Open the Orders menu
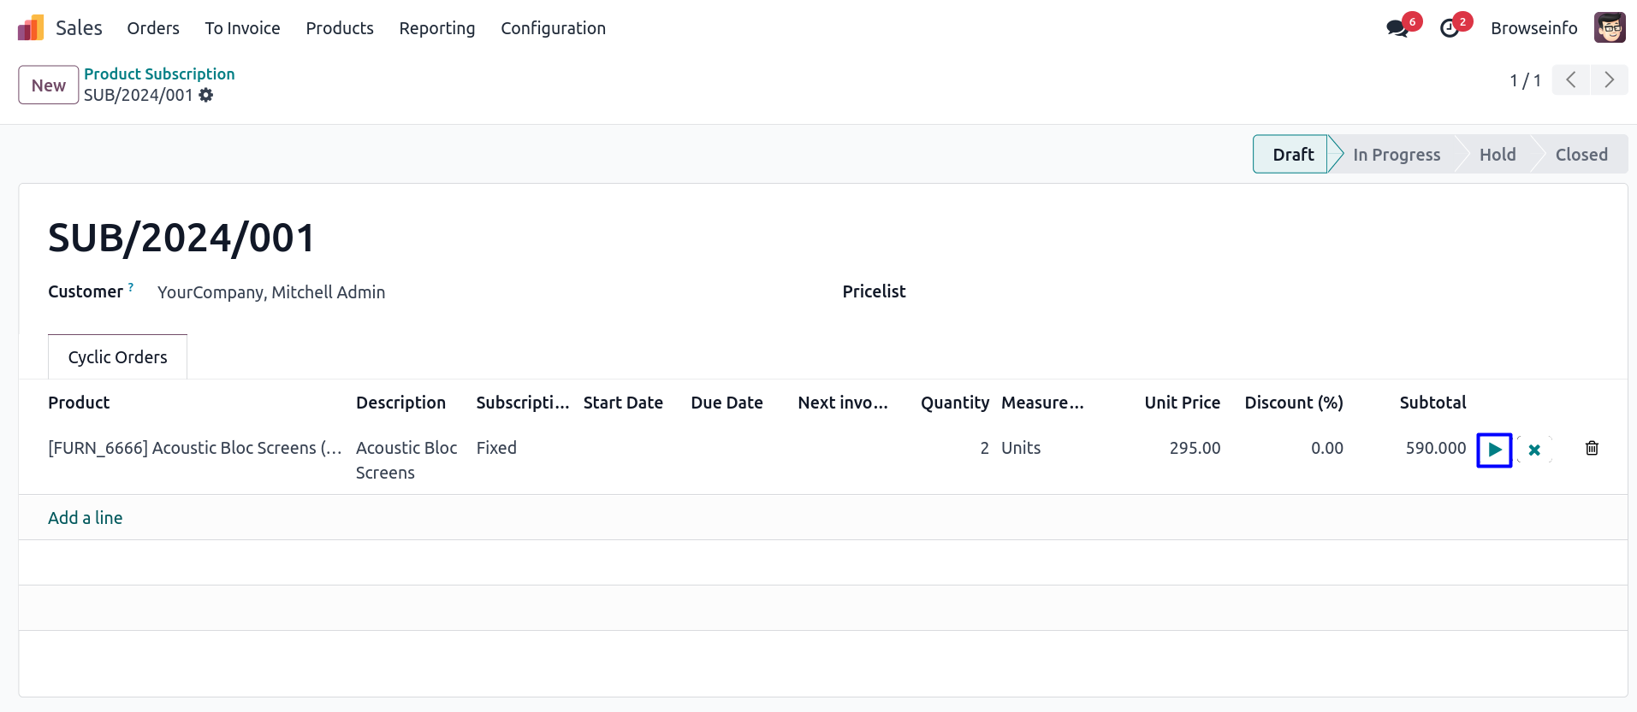 point(153,28)
